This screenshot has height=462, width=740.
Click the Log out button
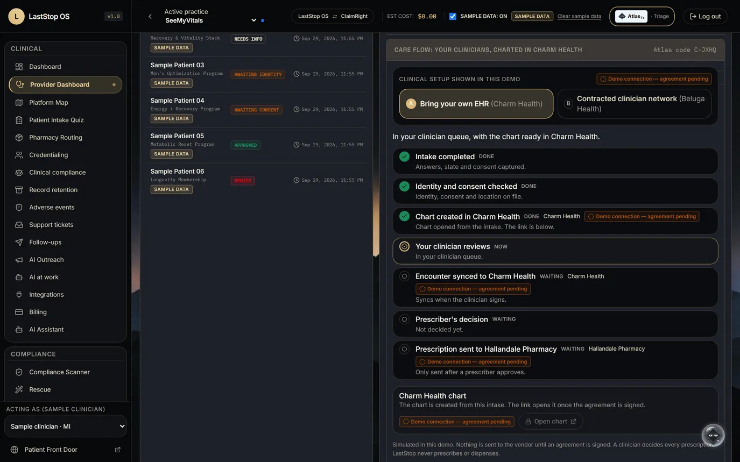[x=705, y=16]
